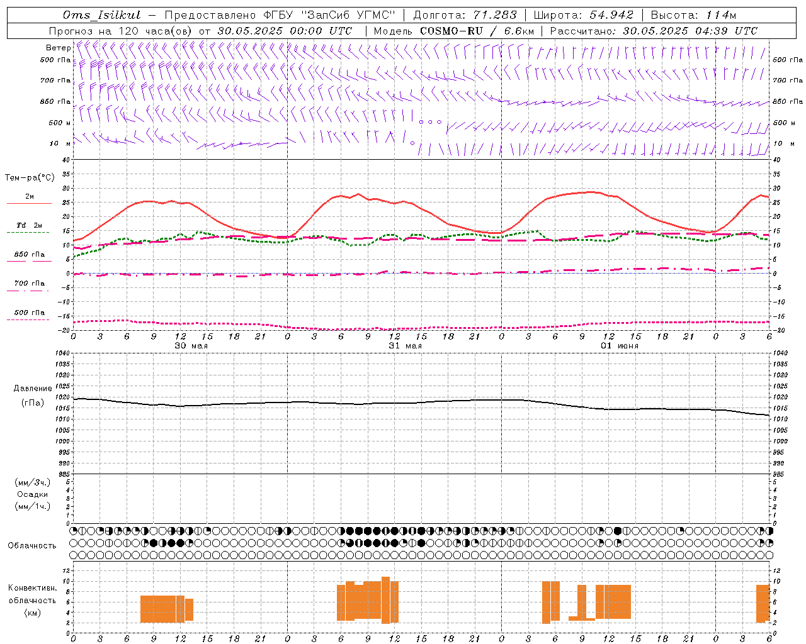806x644 pixels.
Task: Click the '(мм/3ч.)' precipitation unit label
Action: (x=33, y=482)
